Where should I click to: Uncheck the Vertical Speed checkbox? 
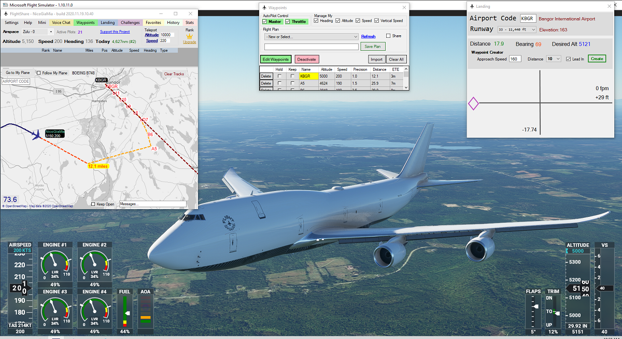click(x=377, y=21)
